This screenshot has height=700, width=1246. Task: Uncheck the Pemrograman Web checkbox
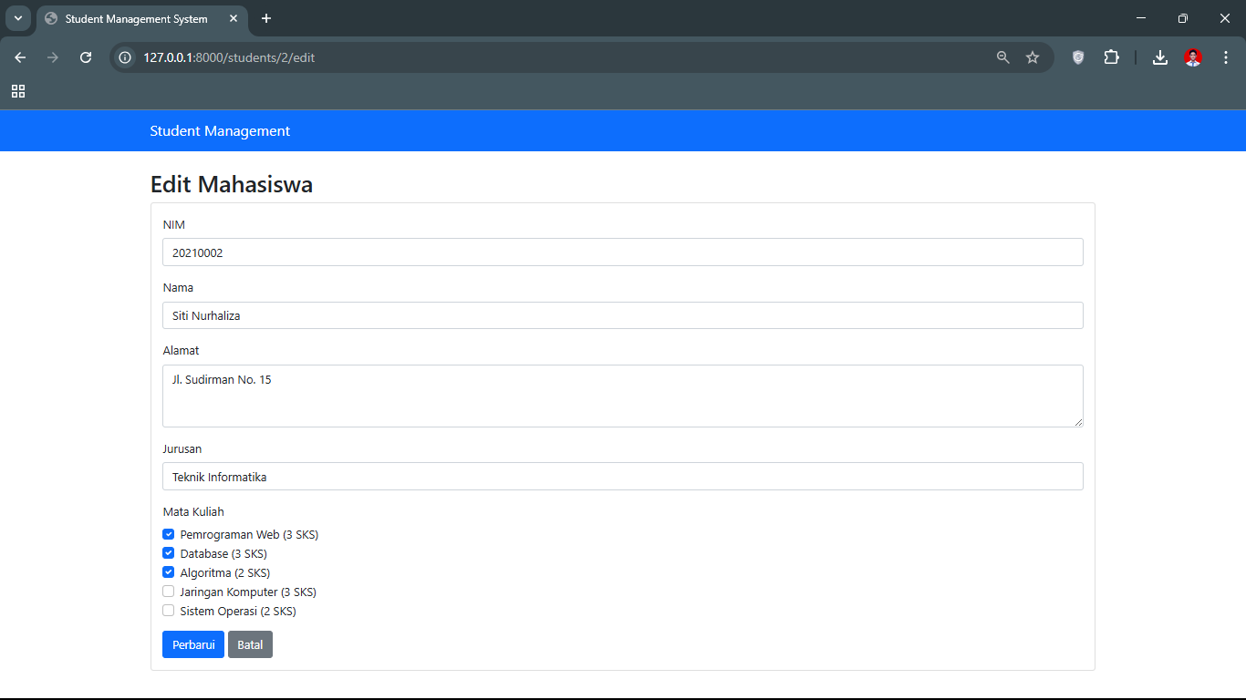click(x=169, y=534)
